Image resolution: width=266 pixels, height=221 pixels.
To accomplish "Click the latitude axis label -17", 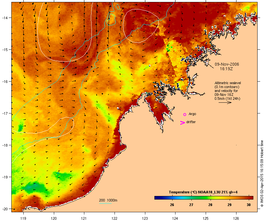I will point(5,113).
